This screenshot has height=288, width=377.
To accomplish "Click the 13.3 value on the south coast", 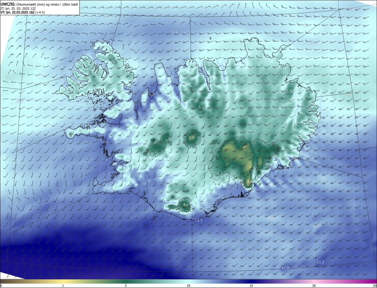I will tap(199, 220).
